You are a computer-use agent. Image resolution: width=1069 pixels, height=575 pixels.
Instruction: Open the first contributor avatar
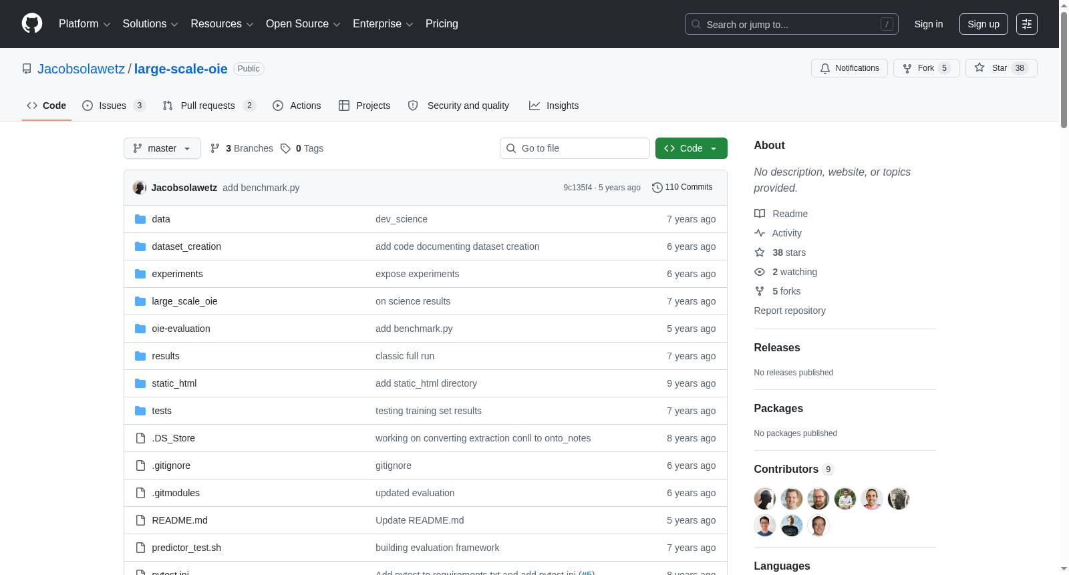click(x=765, y=499)
